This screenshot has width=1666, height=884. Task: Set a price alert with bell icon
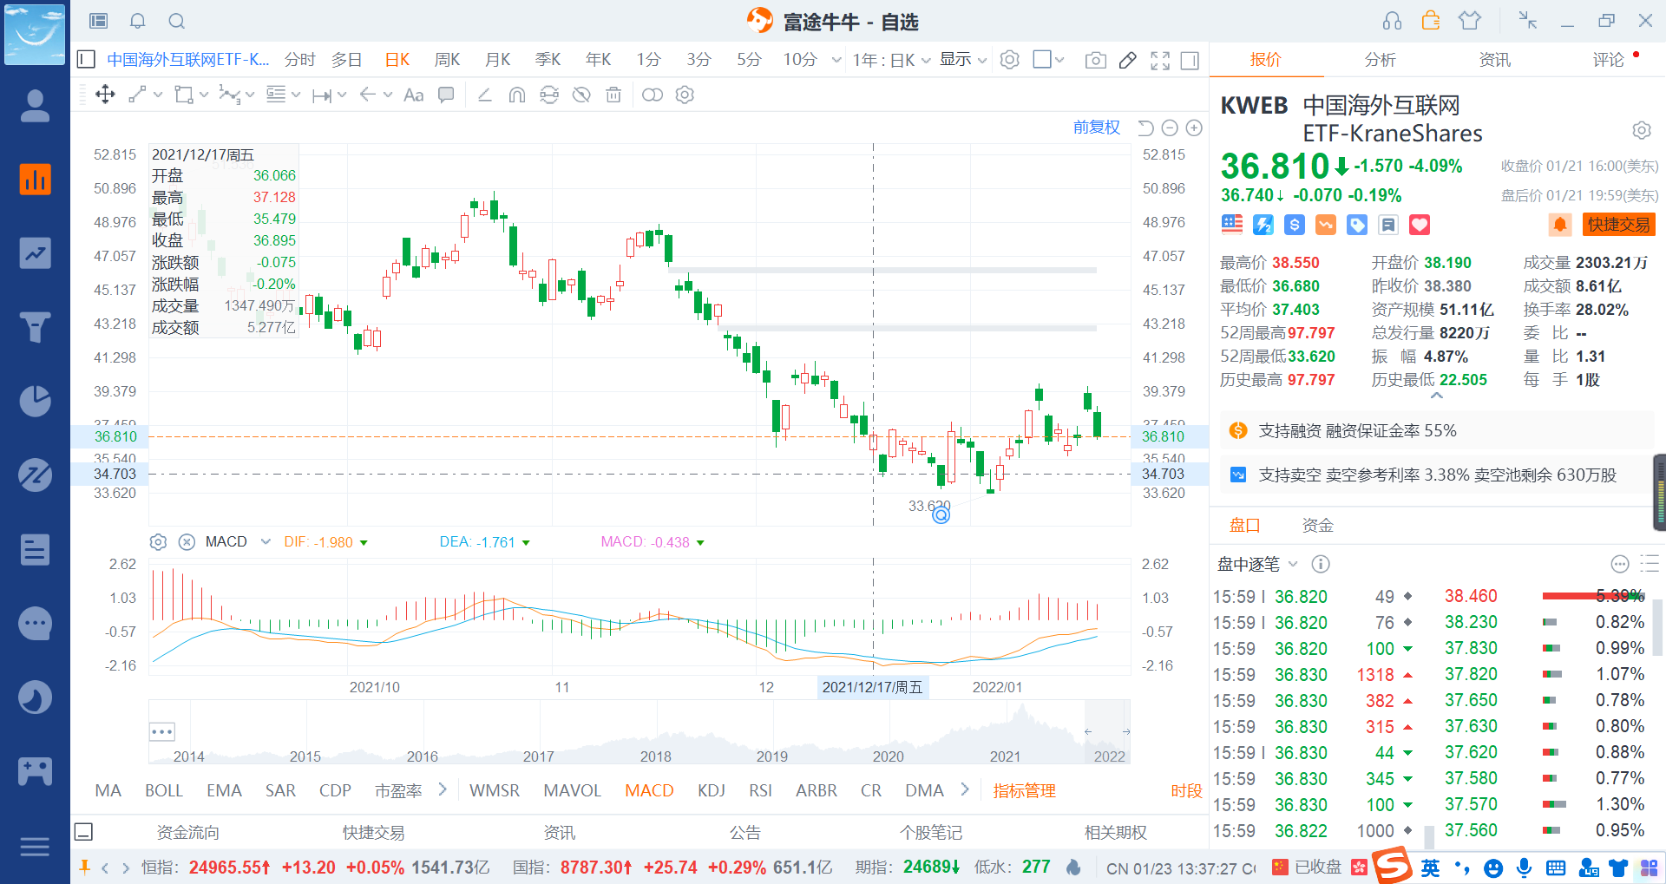1559,225
